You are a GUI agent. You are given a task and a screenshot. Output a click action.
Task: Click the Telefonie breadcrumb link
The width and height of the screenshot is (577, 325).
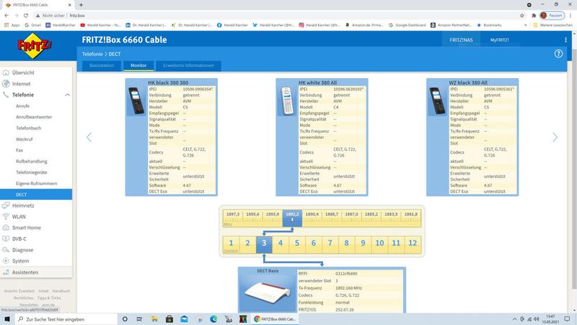point(92,53)
